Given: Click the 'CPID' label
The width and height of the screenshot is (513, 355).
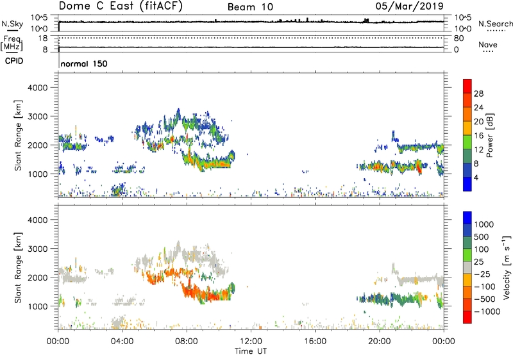Looking at the screenshot, I should (x=14, y=61).
